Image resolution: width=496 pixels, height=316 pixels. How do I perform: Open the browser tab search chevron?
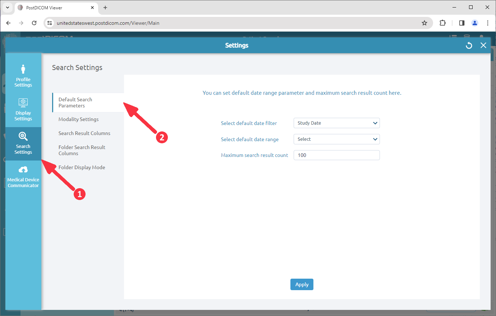tap(7, 7)
